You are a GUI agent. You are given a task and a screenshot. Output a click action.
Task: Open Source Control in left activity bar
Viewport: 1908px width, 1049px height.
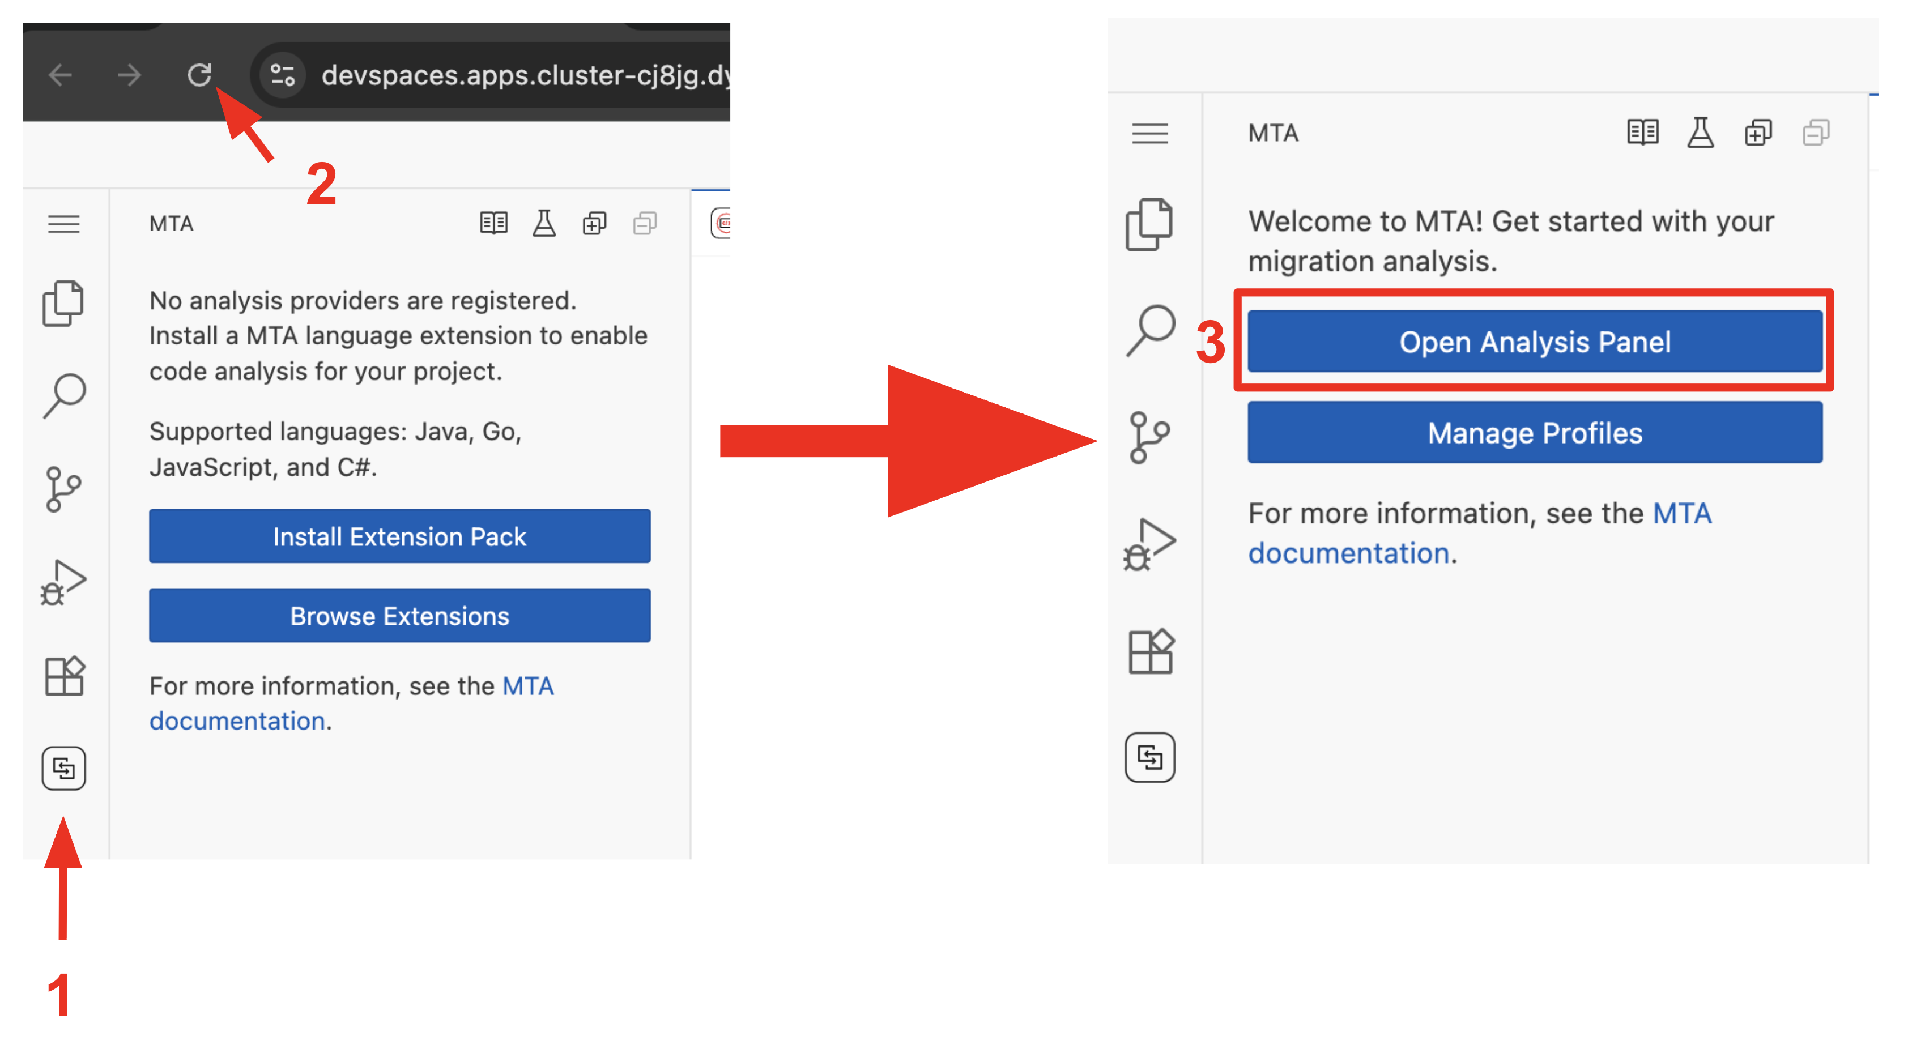coord(63,489)
